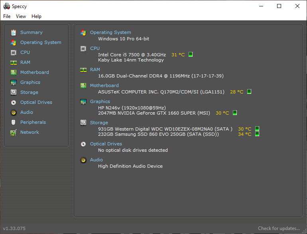Click the SSD temperature value 34 °C
Viewport: 307px width, 234px height.
tap(245, 134)
